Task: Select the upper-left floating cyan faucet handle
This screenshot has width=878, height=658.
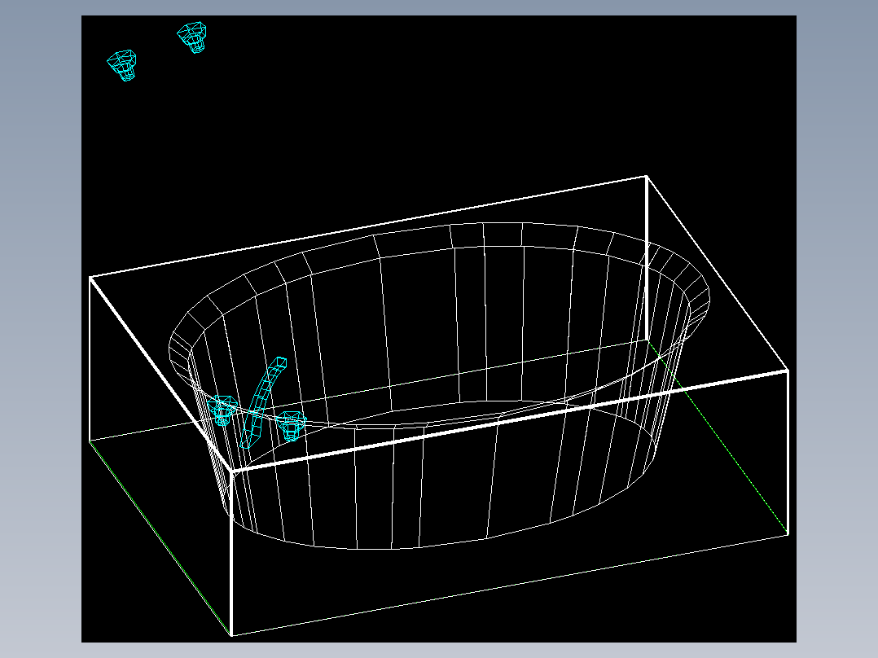Action: pyautogui.click(x=122, y=65)
